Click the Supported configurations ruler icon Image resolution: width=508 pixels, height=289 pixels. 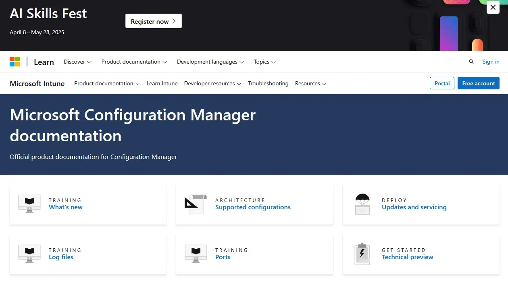click(196, 204)
